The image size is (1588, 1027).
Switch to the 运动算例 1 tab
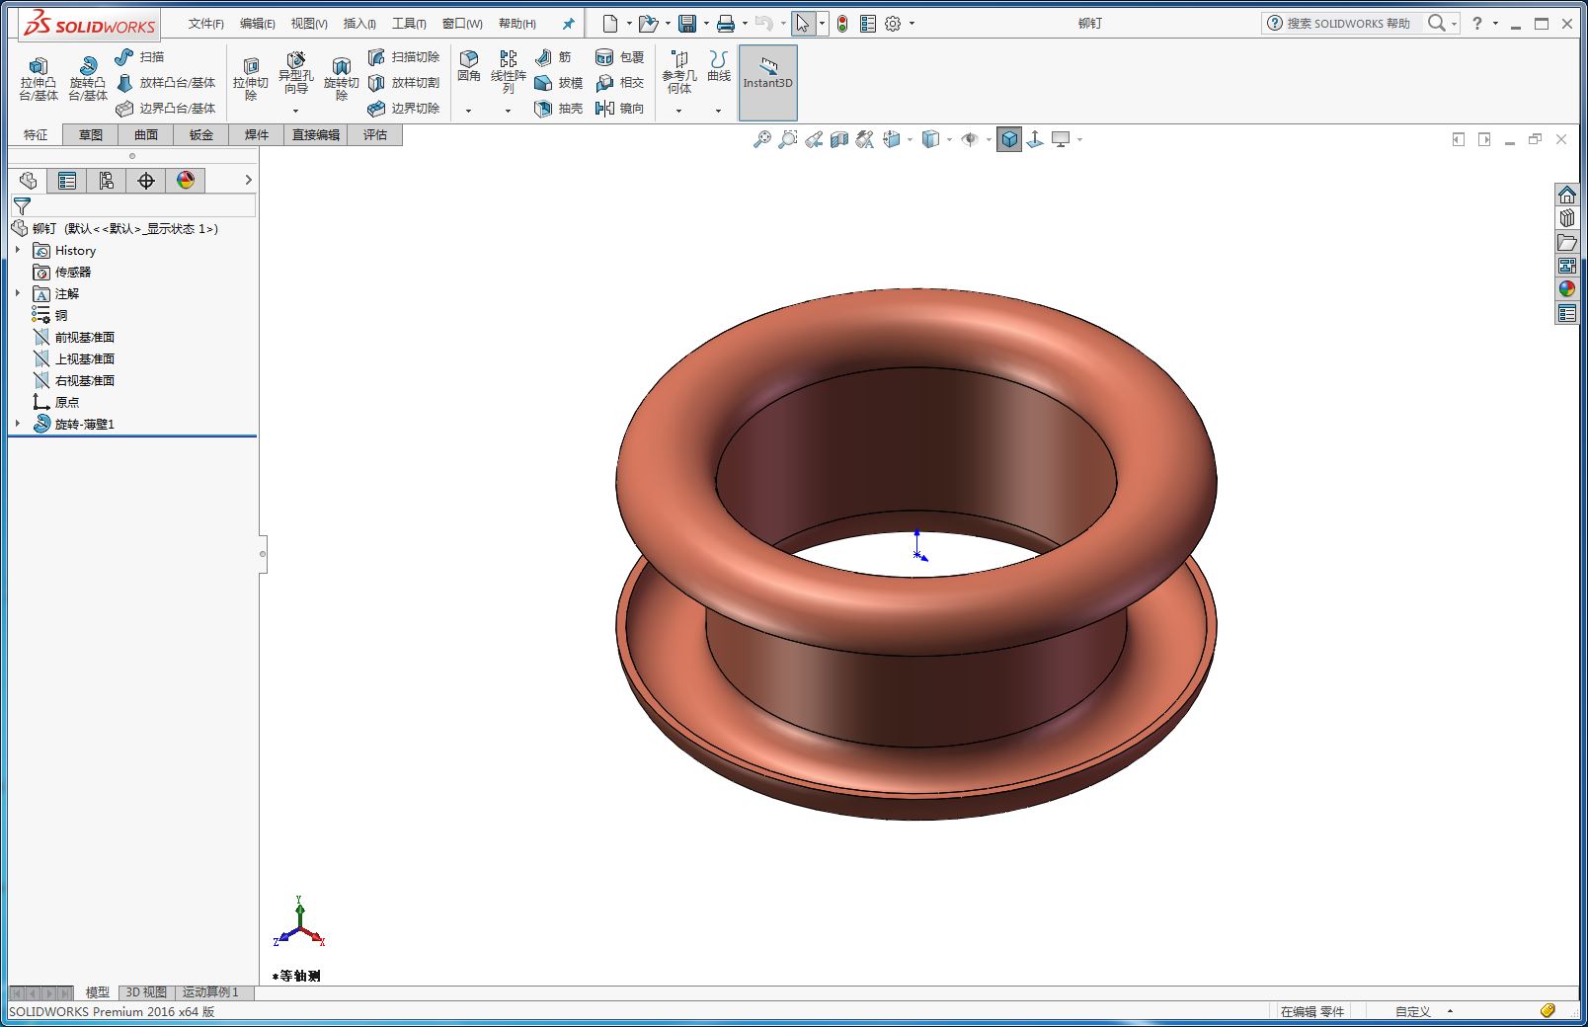pos(210,992)
